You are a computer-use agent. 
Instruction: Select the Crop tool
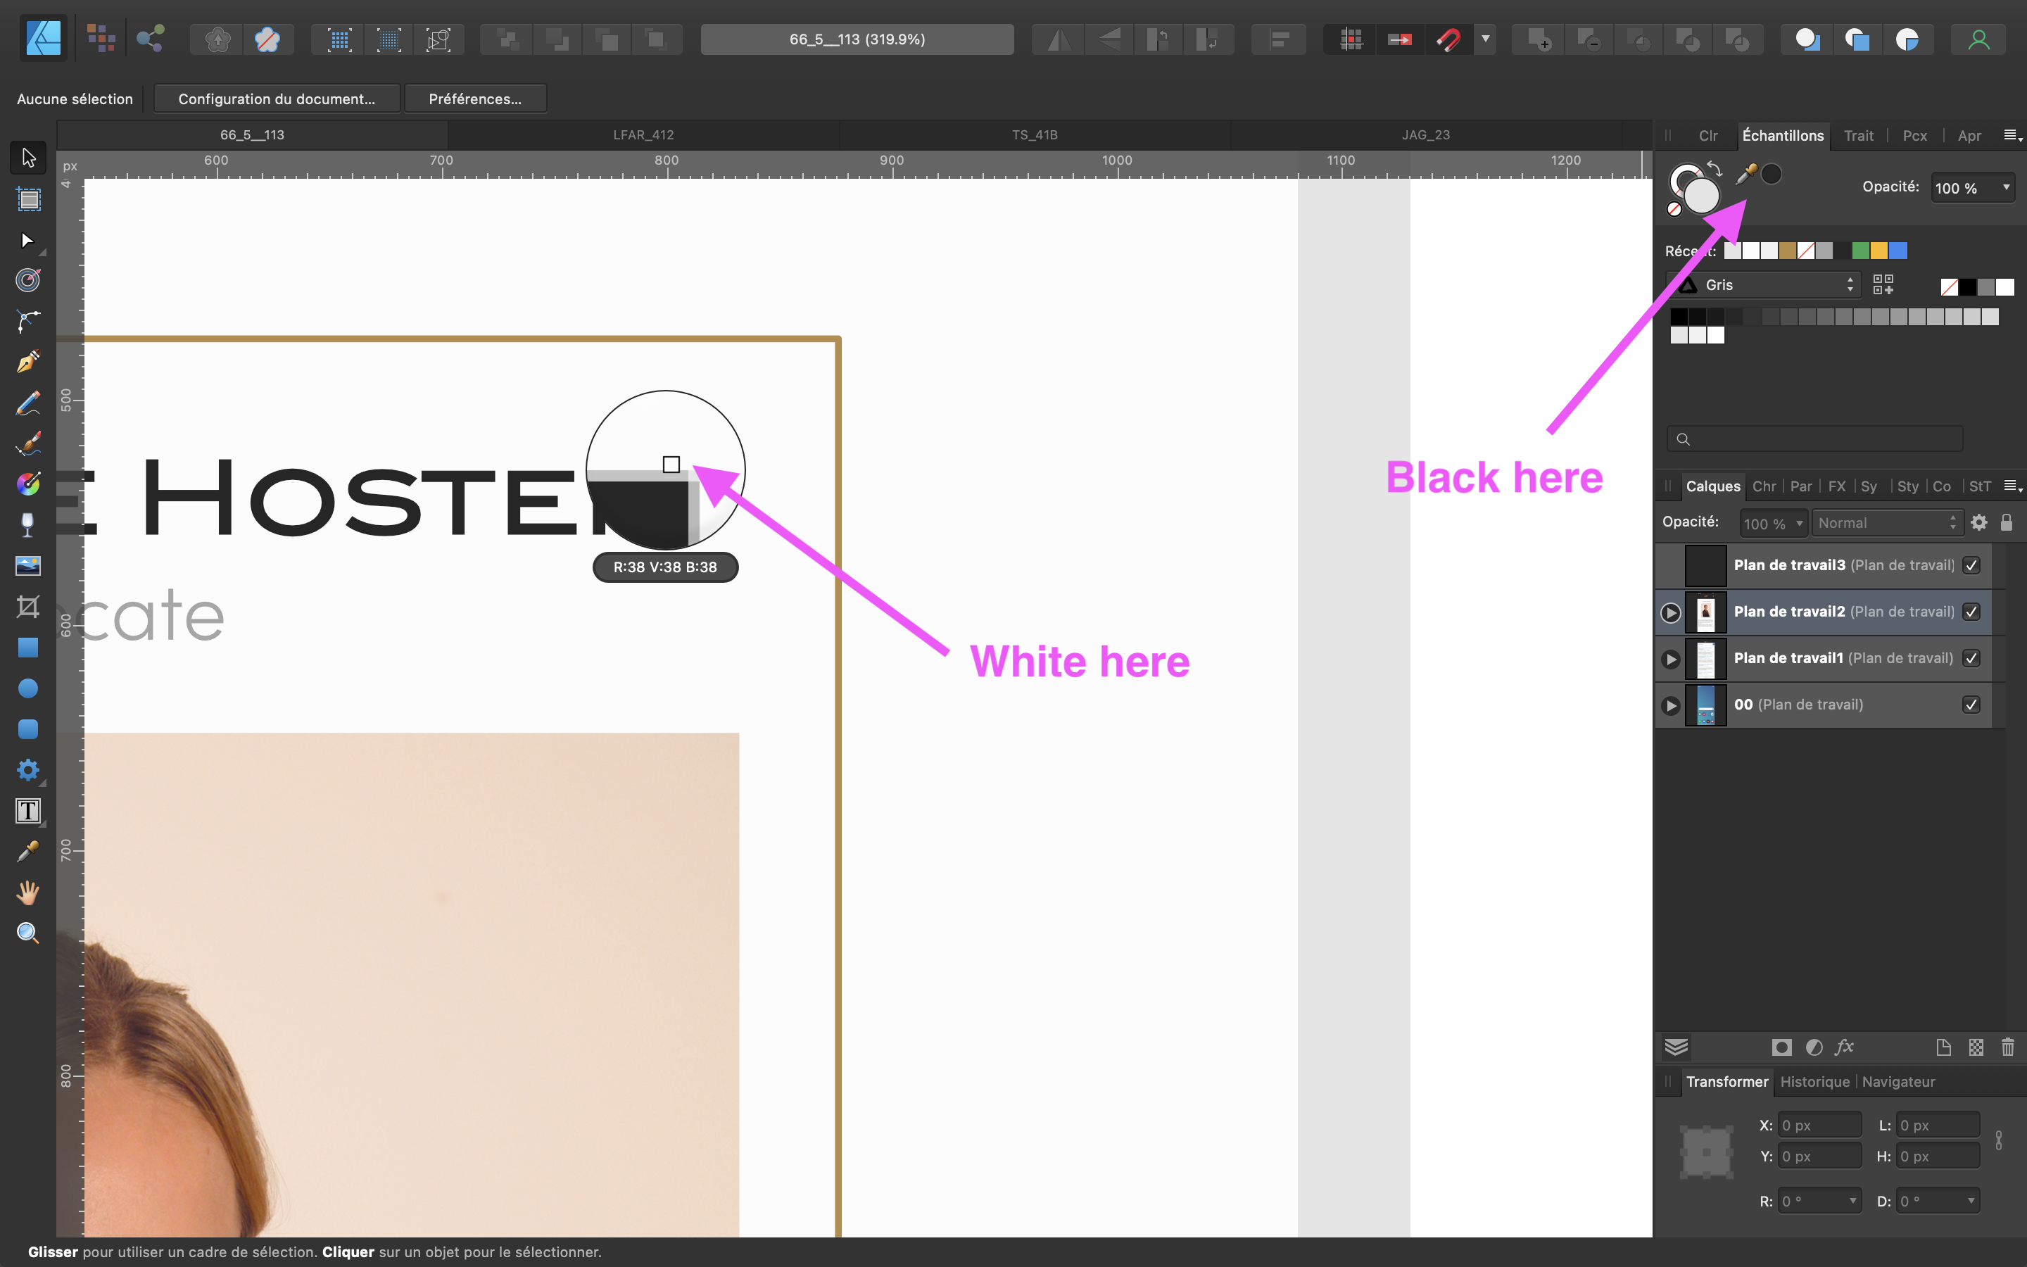click(27, 607)
